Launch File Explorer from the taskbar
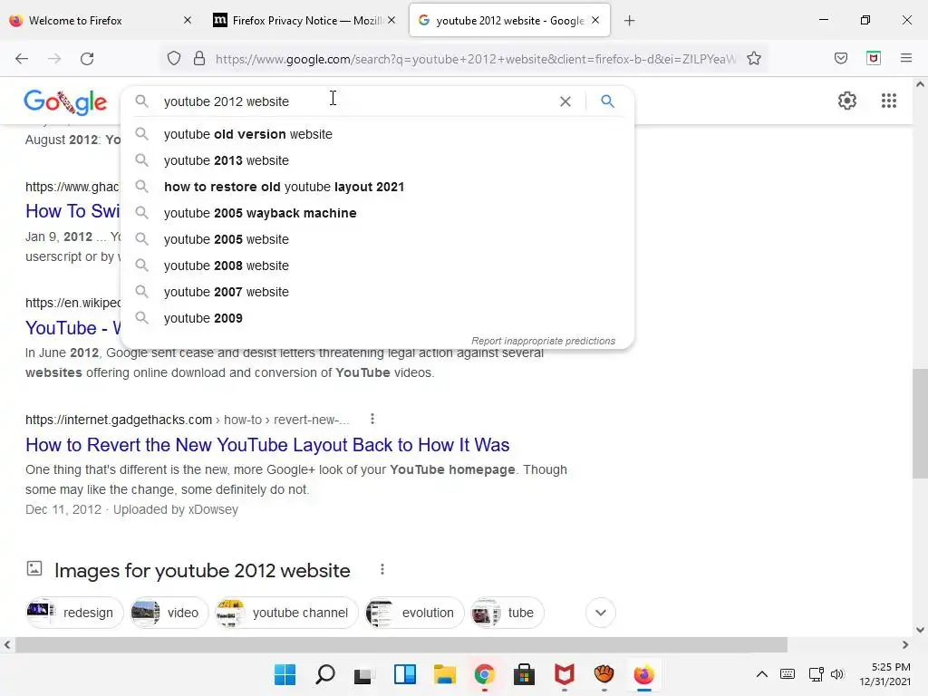928x696 pixels. (444, 674)
